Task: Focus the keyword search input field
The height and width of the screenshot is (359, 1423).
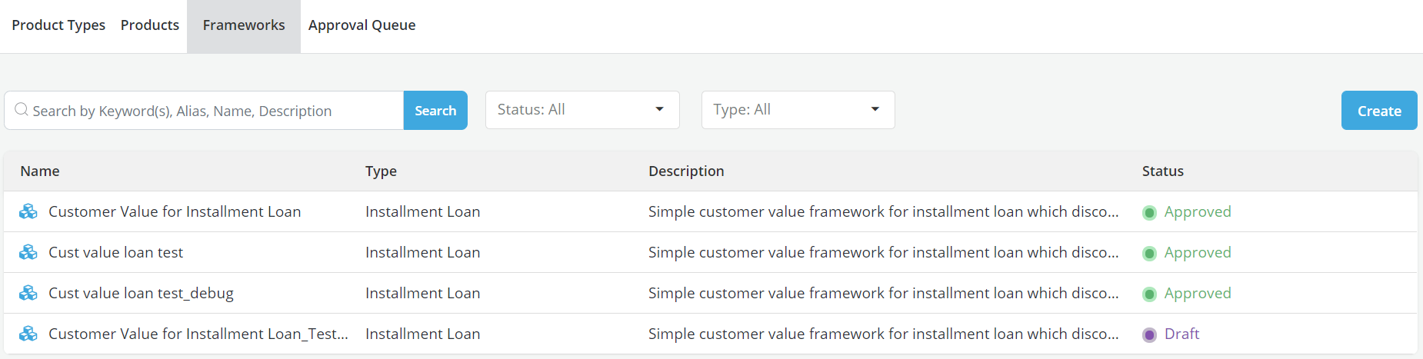Action: [x=214, y=111]
